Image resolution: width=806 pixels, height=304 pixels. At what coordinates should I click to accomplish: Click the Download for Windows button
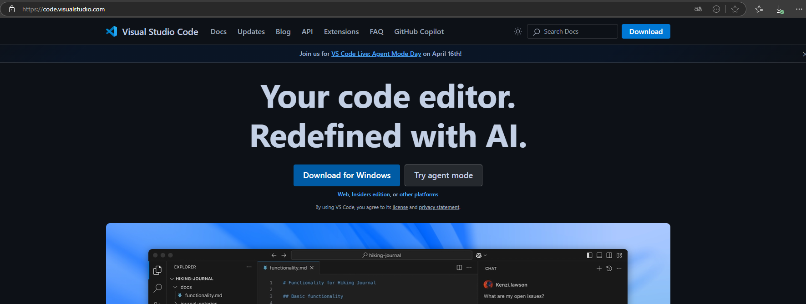click(x=347, y=175)
